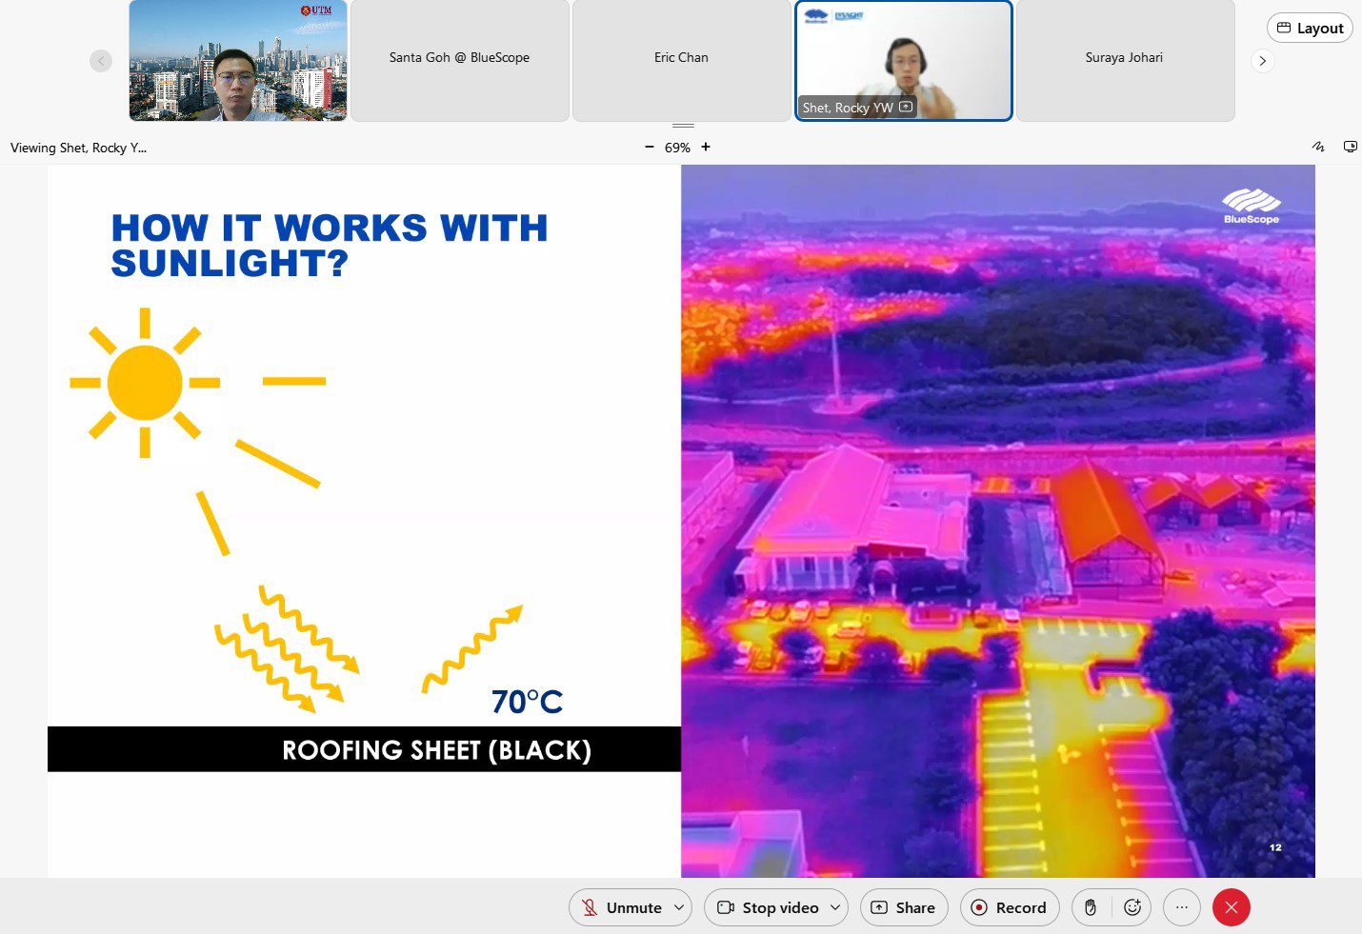Open the reactions emoji picker
Viewport: 1362px width, 934px height.
click(x=1132, y=907)
